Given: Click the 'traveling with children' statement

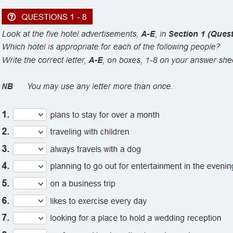Looking at the screenshot, I should (90, 132).
